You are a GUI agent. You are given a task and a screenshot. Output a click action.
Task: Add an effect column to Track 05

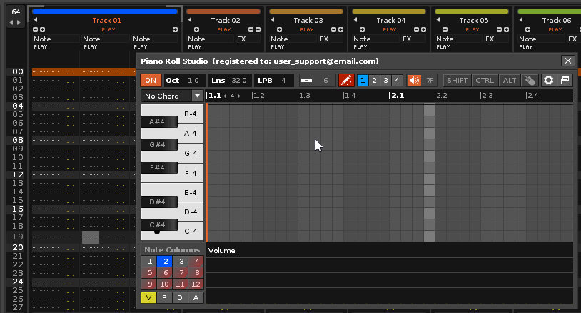pyautogui.click(x=506, y=30)
